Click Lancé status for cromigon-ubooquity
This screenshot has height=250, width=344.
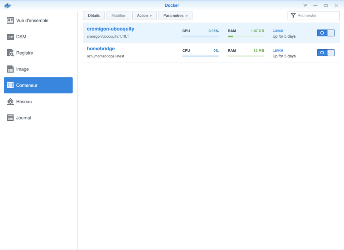[278, 31]
